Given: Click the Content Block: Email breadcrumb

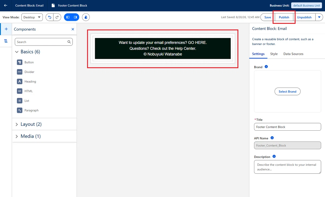Looking at the screenshot, I should point(29,5).
